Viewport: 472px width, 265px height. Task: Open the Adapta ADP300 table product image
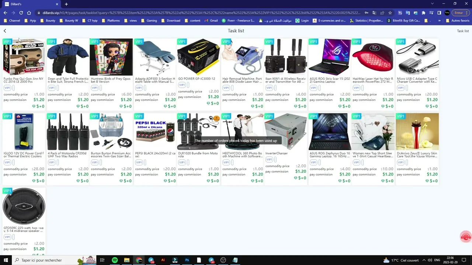[155, 57]
